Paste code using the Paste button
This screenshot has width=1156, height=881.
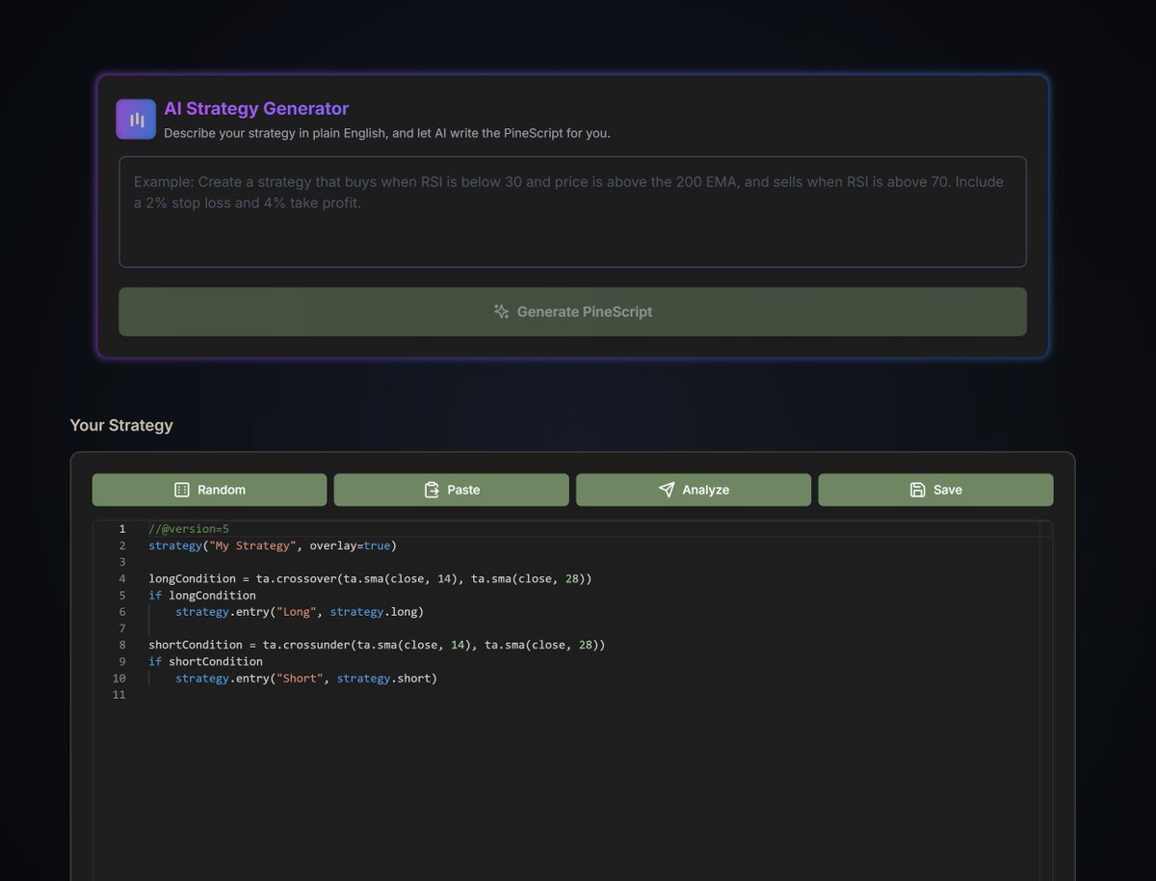[451, 490]
